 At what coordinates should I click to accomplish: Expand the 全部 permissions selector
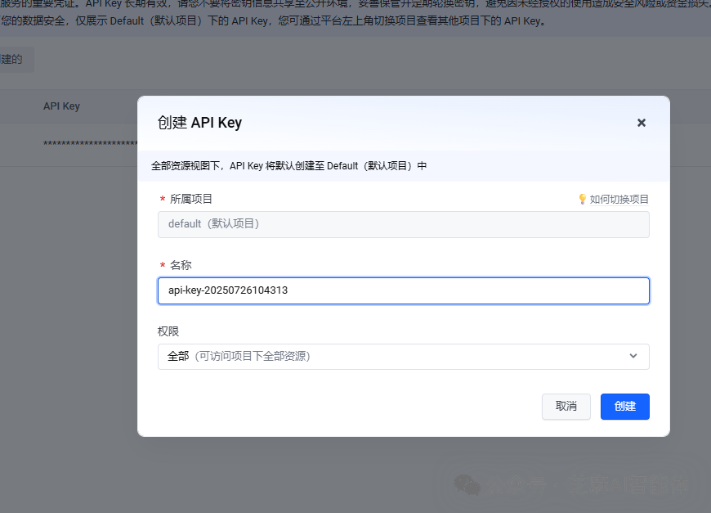coord(404,356)
